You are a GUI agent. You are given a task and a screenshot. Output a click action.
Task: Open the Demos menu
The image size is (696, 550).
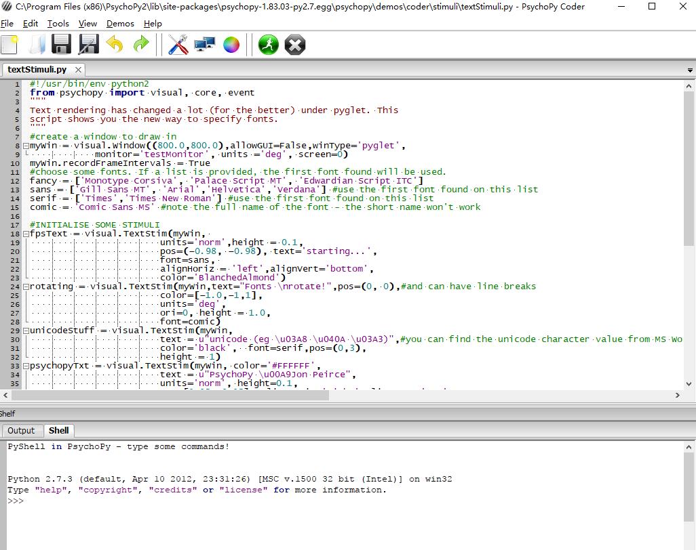click(x=120, y=24)
